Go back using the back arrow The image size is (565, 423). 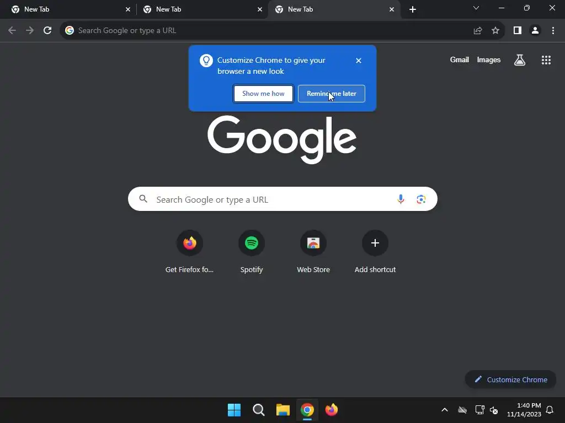click(12, 31)
